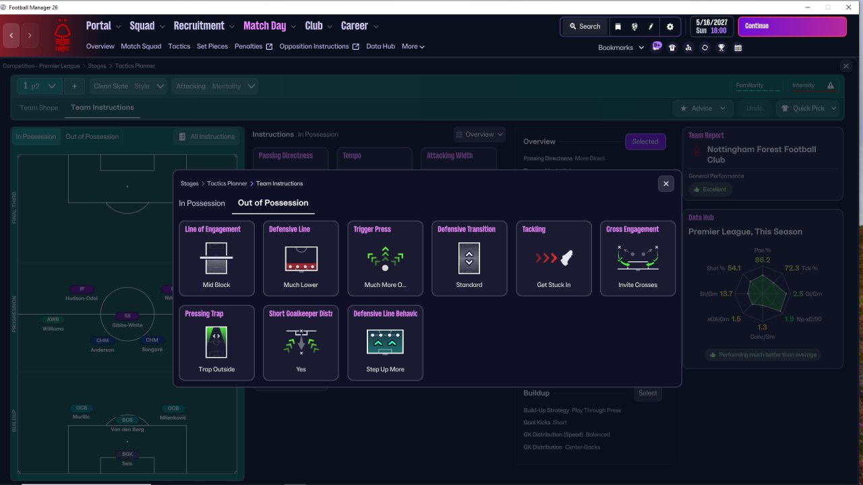
Task: Click the Tactics Planner breadcrumb in popup
Action: pyautogui.click(x=227, y=183)
